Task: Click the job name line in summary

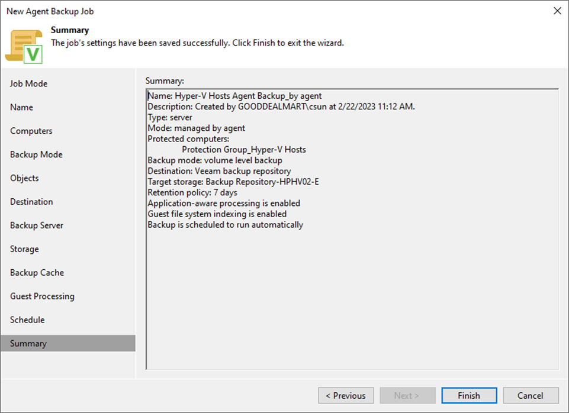Action: pos(235,96)
